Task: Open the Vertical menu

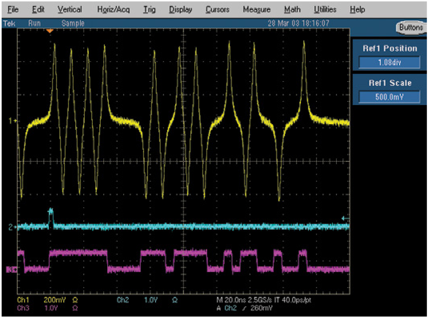Action: (70, 10)
